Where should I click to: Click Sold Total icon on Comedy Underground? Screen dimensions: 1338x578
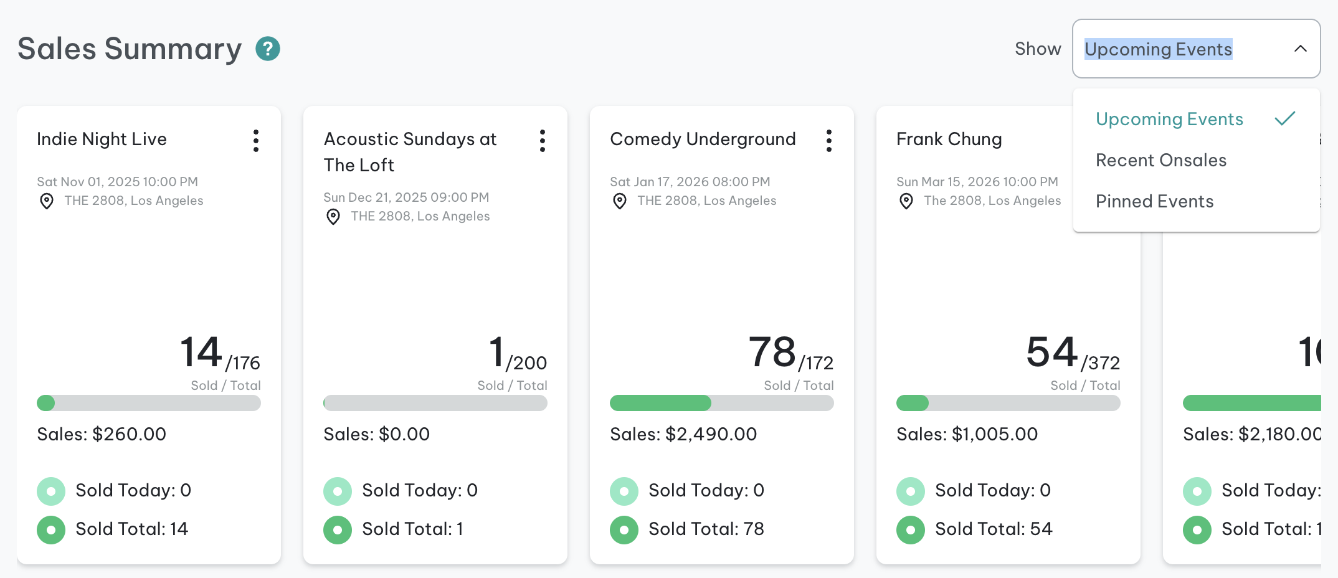click(624, 530)
